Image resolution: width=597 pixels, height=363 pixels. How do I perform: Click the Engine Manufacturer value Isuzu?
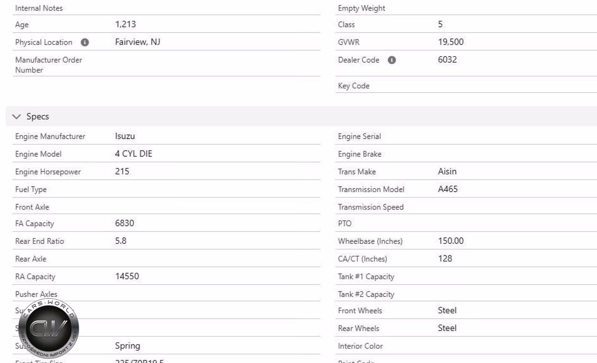tap(125, 136)
